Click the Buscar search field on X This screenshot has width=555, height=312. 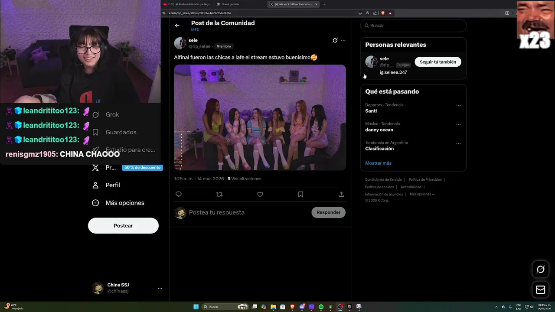(x=413, y=26)
